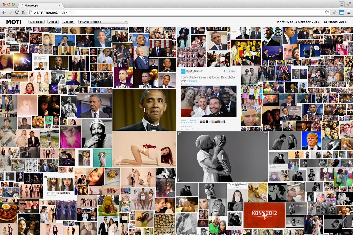Open the Strangers Kissing dropdown
353x235 pixels.
pos(103,22)
